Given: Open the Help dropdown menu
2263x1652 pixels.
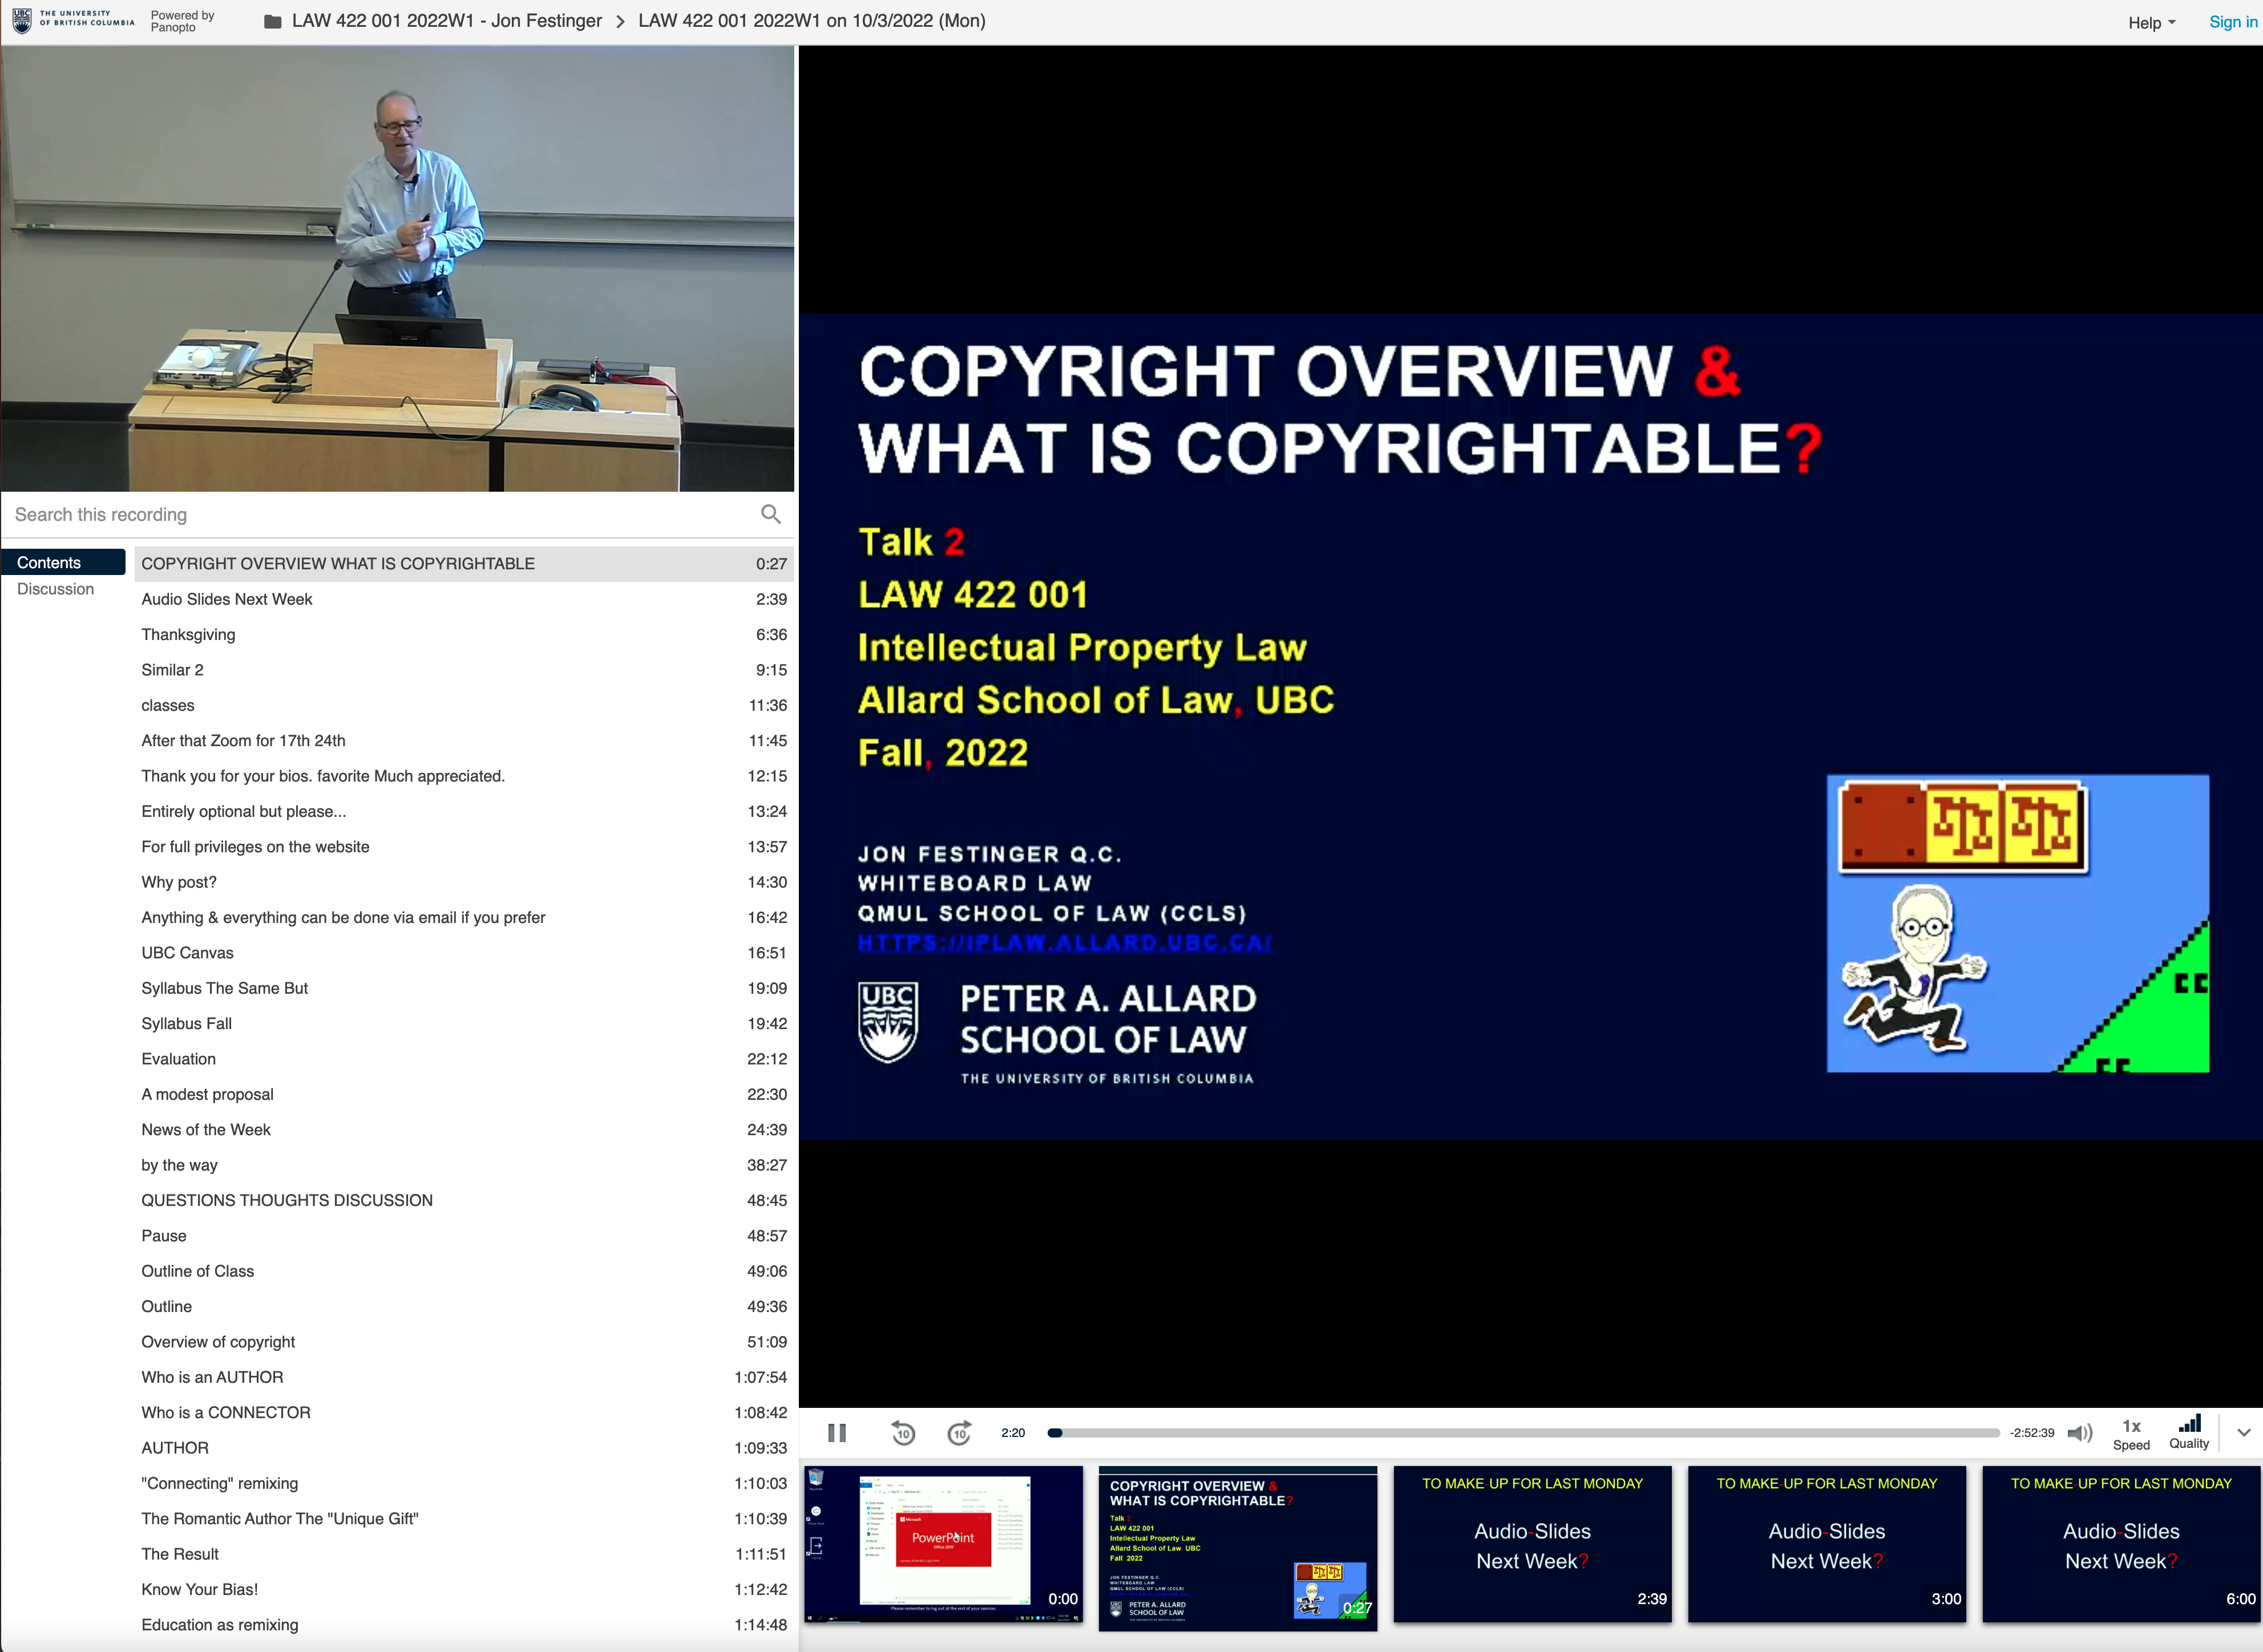Looking at the screenshot, I should [x=2151, y=22].
